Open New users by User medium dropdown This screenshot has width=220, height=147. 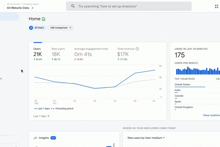tap(146, 138)
